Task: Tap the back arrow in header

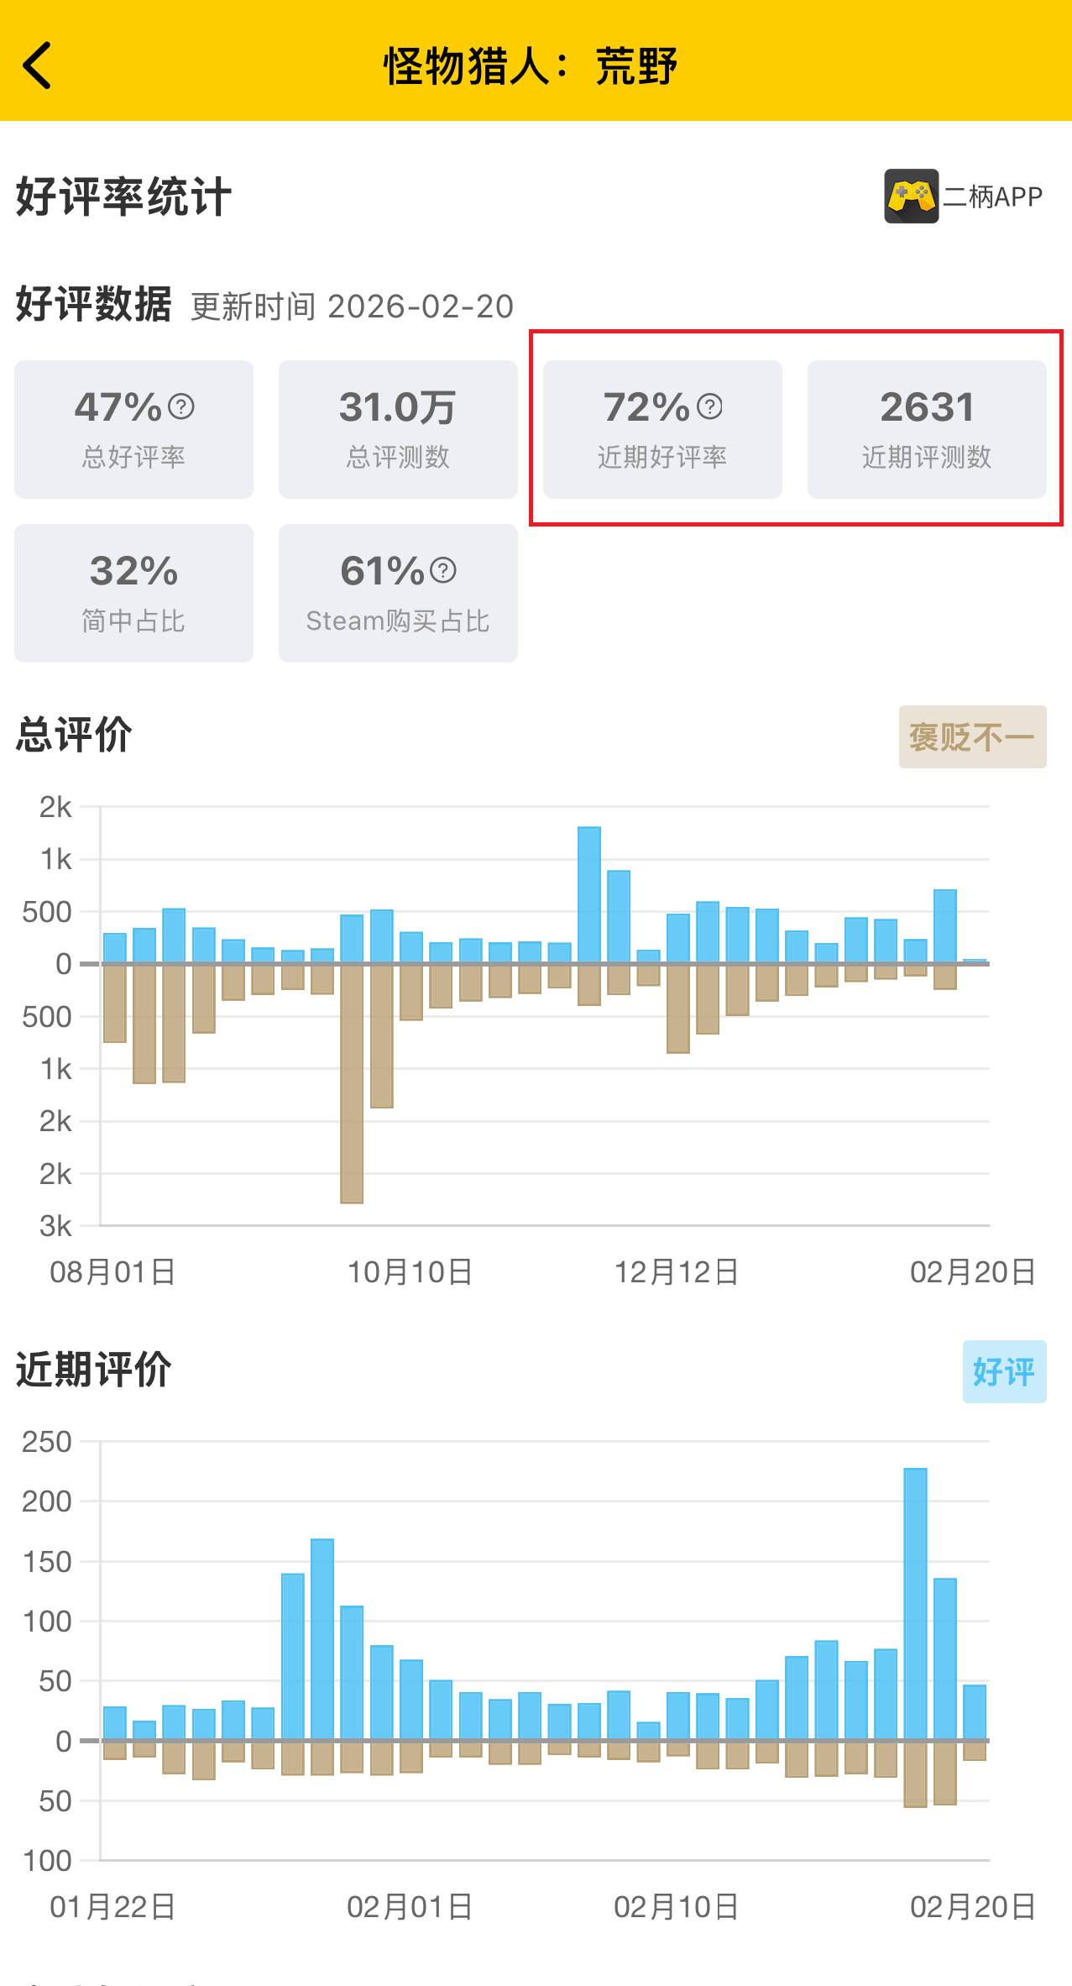Action: [39, 66]
